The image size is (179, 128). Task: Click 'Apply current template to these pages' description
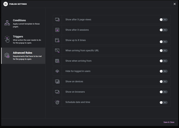tap(26, 25)
